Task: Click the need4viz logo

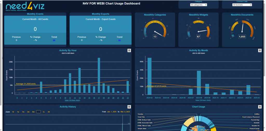Action: click(x=25, y=6)
